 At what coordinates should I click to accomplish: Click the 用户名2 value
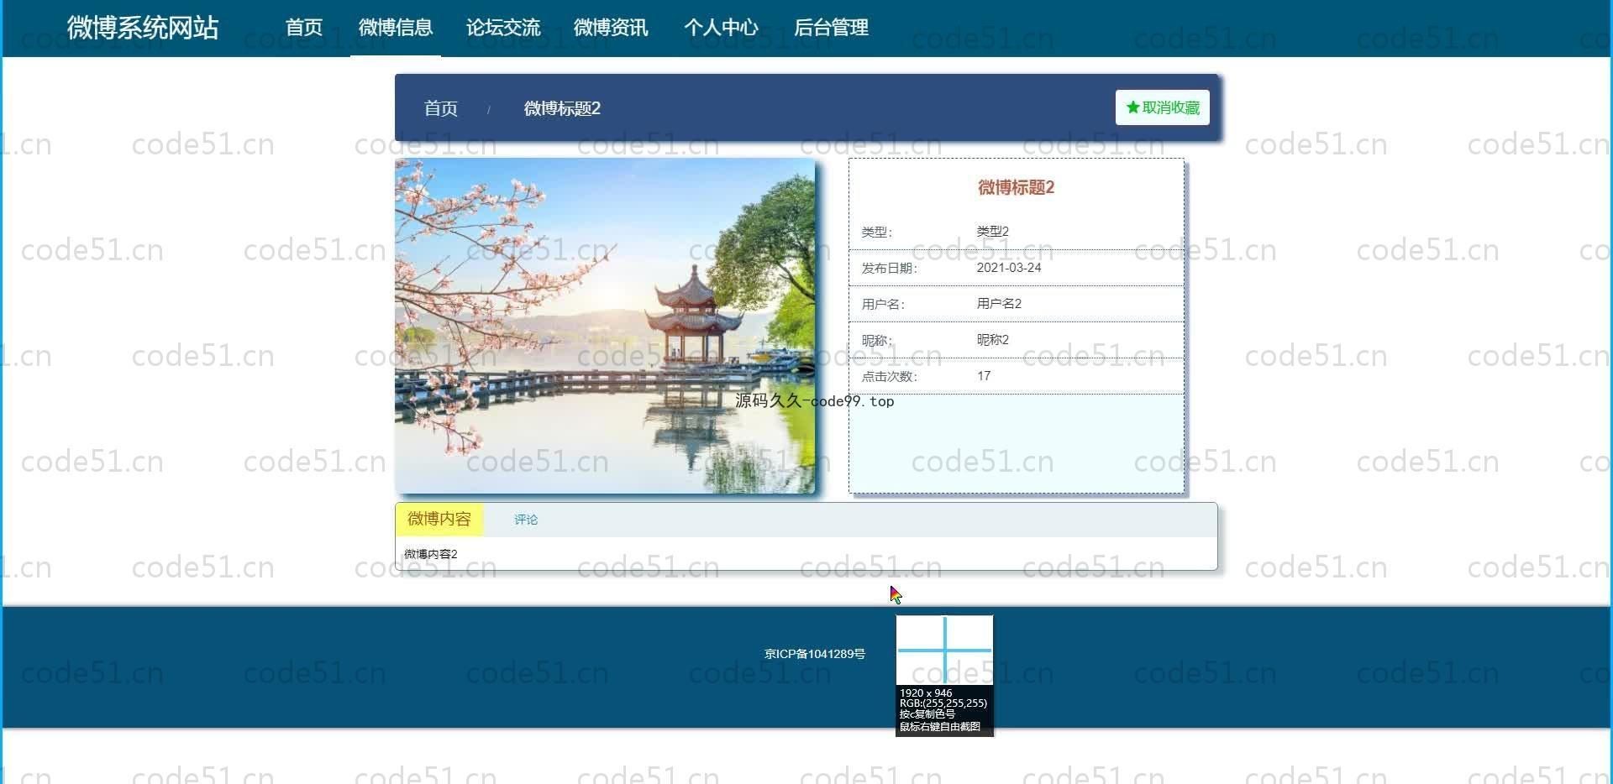[999, 303]
